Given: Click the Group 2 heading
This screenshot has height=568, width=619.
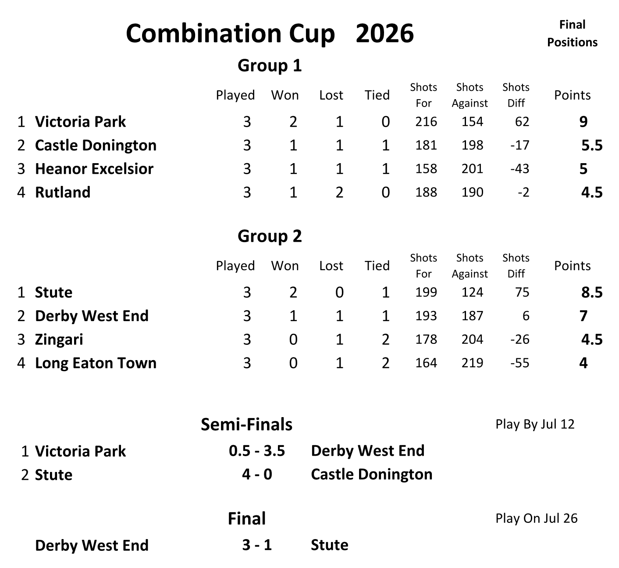Looking at the screenshot, I should [x=270, y=236].
